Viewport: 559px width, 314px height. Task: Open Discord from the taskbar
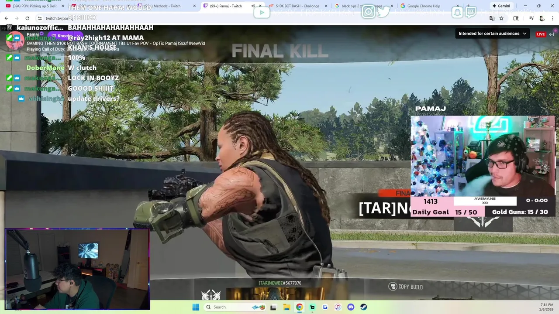[351, 307]
